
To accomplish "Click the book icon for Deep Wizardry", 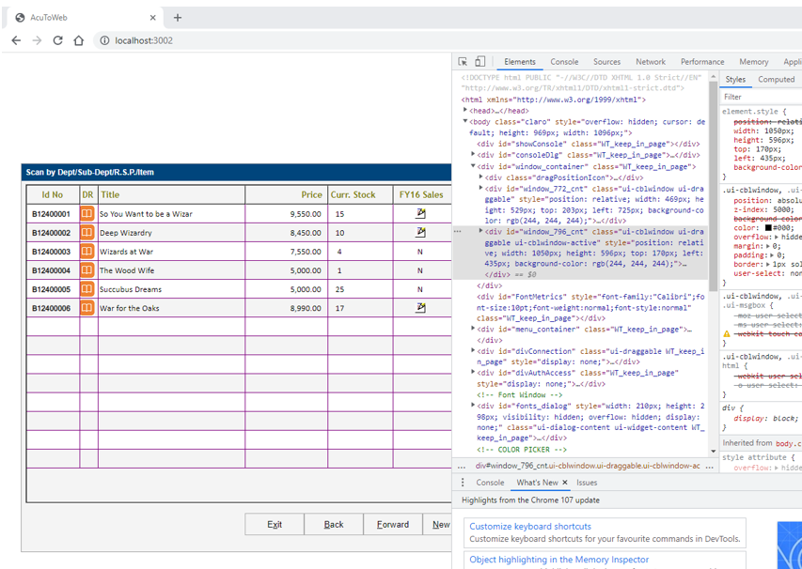I will 87,233.
